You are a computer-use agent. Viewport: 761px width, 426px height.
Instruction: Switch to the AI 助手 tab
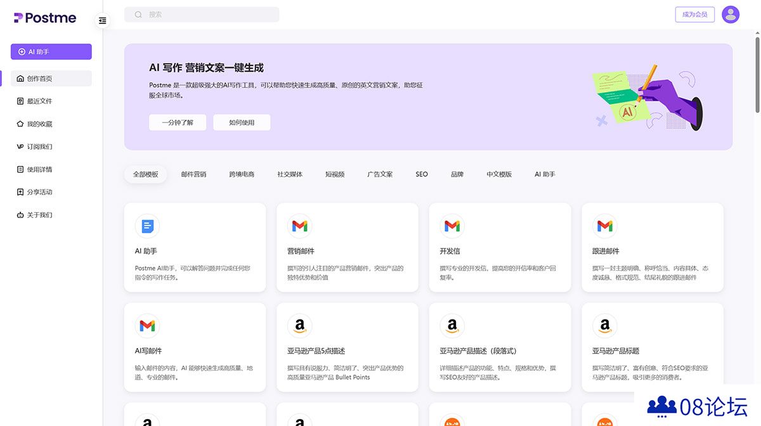point(545,174)
